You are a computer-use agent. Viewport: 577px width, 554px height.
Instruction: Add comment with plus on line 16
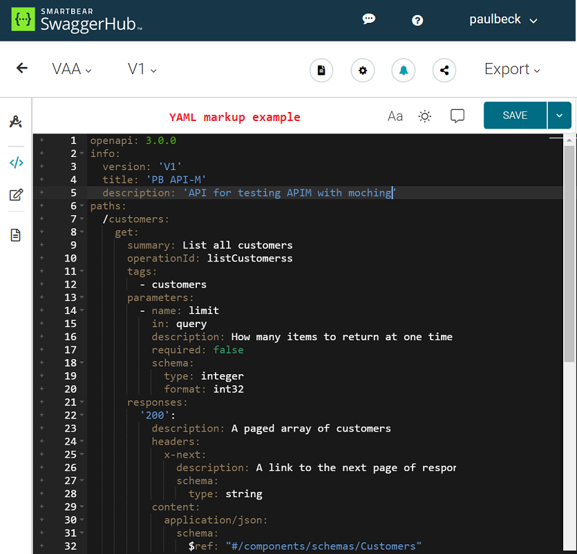41,336
